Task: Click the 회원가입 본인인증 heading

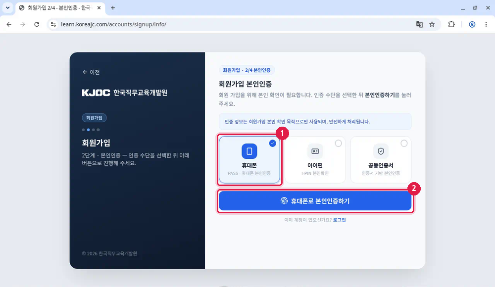Action: pos(246,84)
